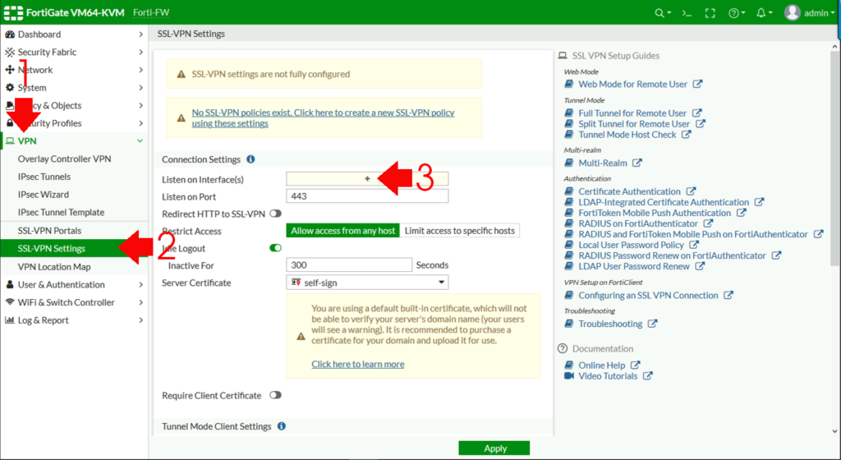Open the search icon in top bar
The image size is (841, 460).
pos(663,13)
